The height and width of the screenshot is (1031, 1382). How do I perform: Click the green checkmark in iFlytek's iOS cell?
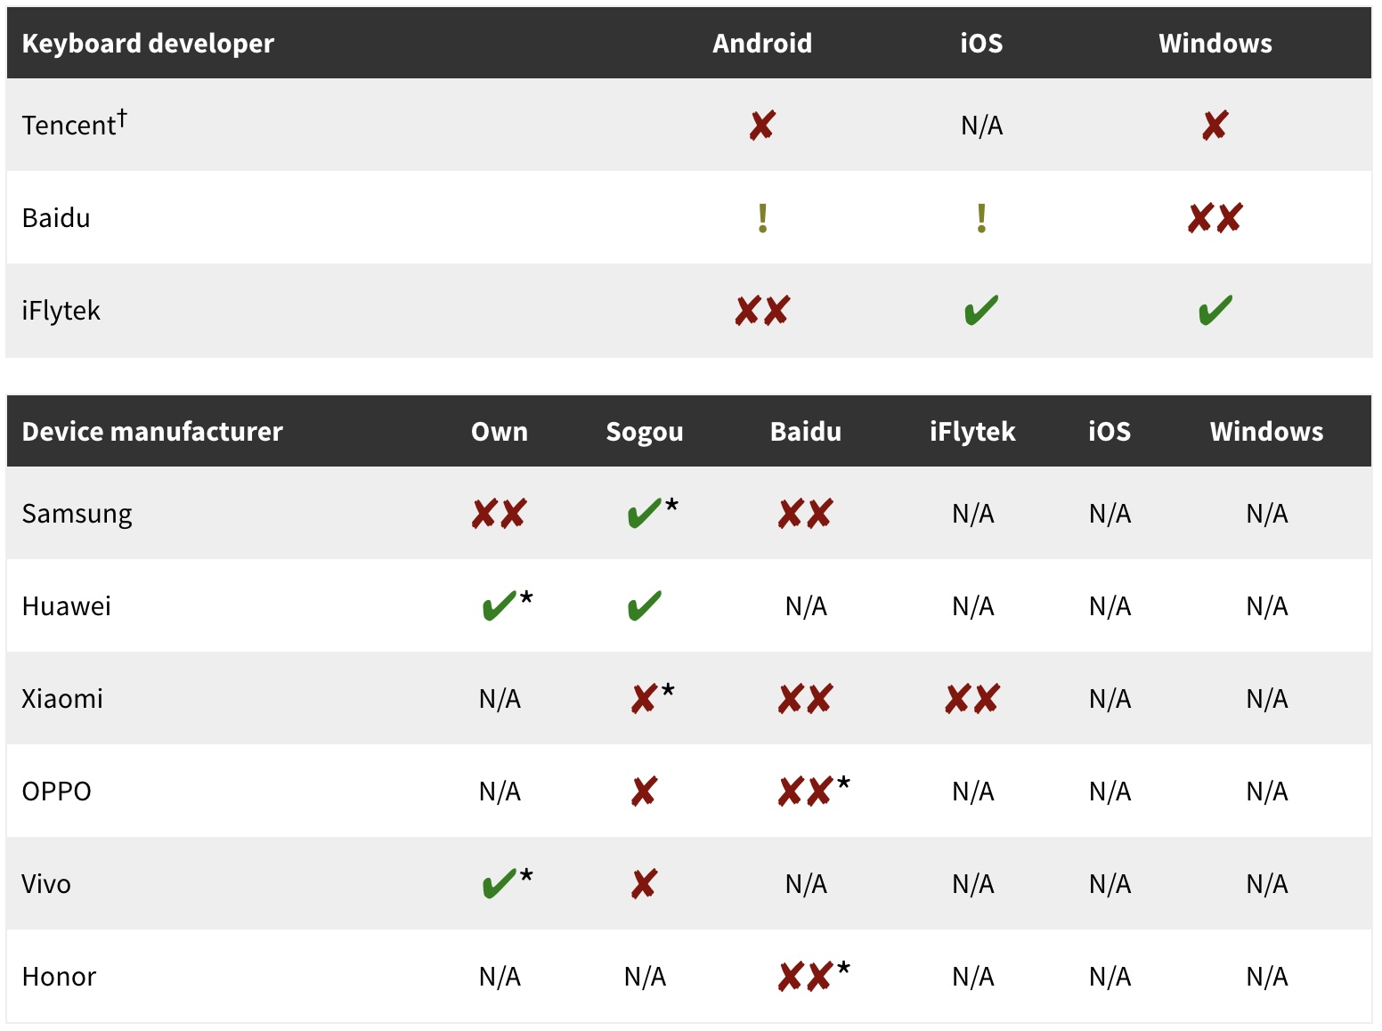981,311
